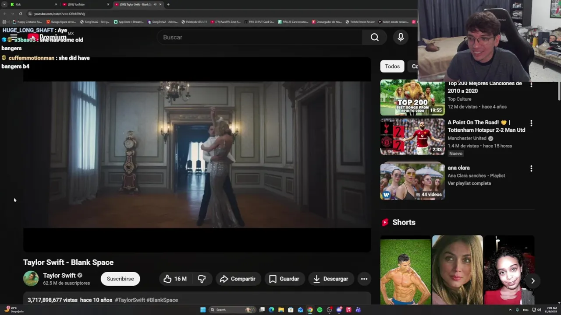Click the Manchester United verified badge
Image resolution: width=561 pixels, height=315 pixels.
(x=490, y=138)
